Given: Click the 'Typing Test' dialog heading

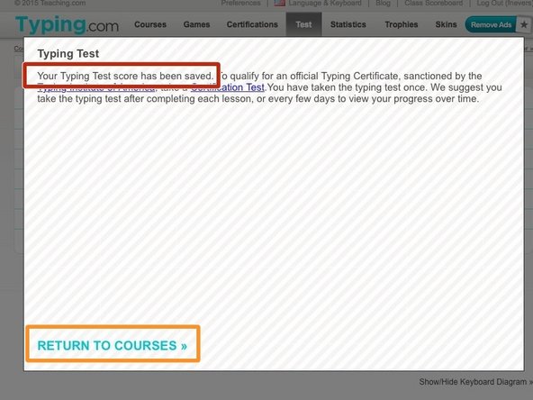Looking at the screenshot, I should point(68,53).
